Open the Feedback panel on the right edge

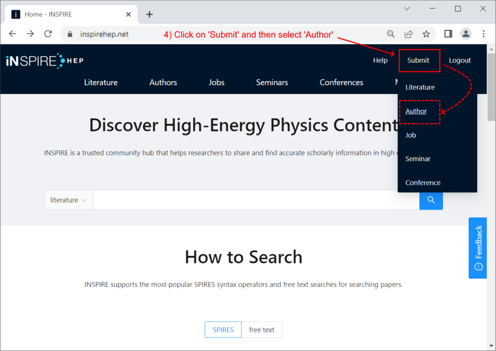(x=478, y=248)
